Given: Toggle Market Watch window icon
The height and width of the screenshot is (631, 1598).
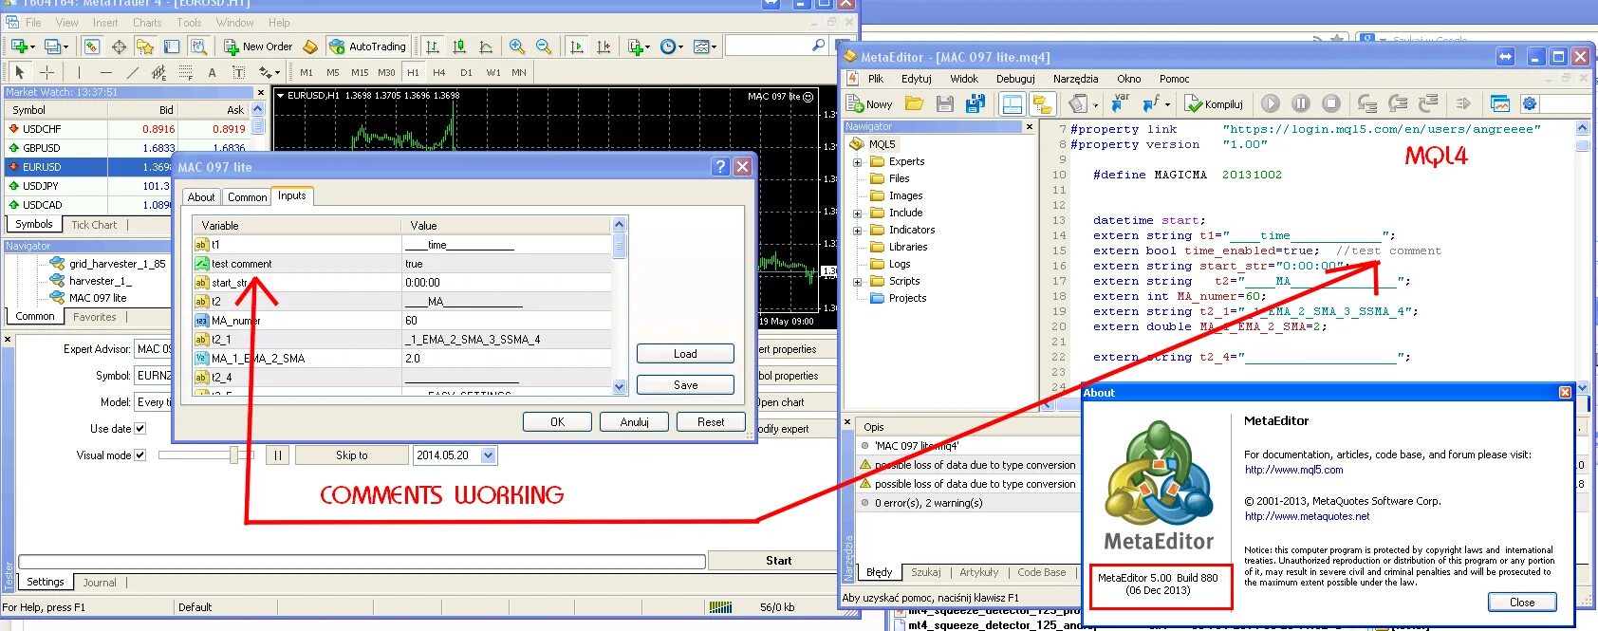Looking at the screenshot, I should click(x=91, y=46).
